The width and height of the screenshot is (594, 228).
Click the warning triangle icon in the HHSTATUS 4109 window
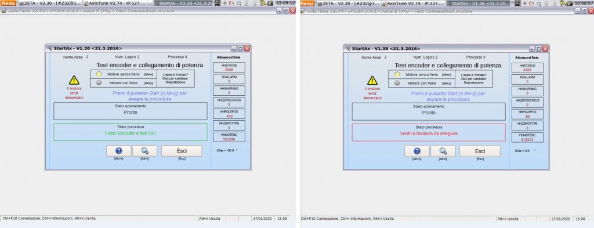74,80
